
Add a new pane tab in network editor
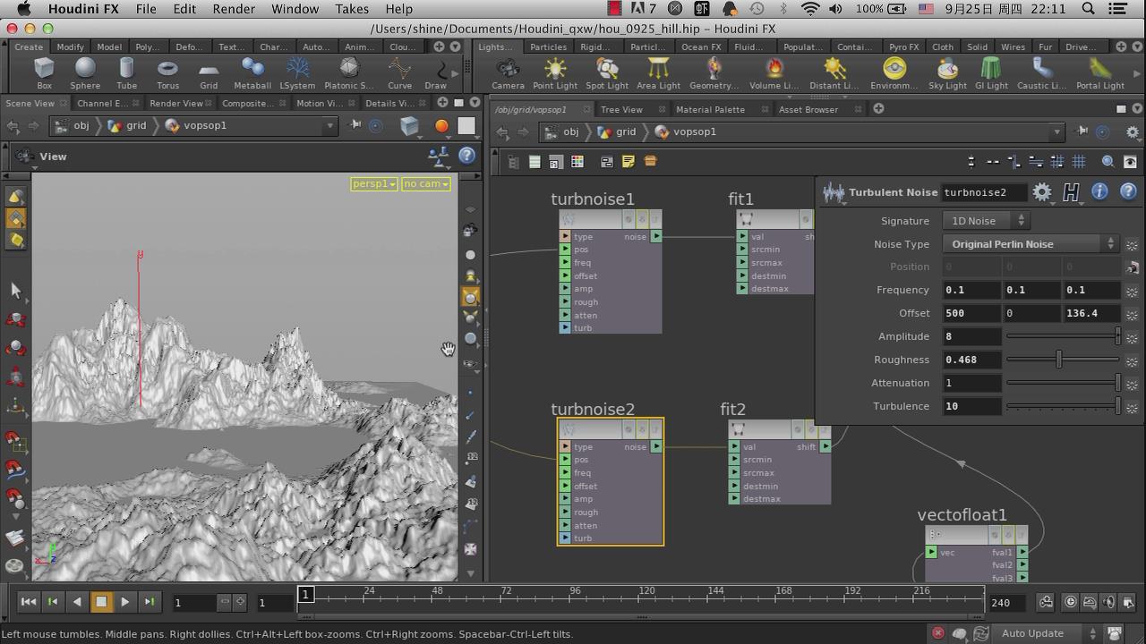878,109
